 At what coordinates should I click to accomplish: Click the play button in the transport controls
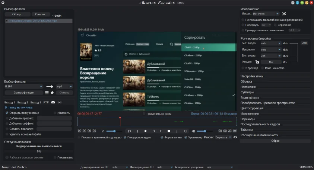(x=145, y=131)
